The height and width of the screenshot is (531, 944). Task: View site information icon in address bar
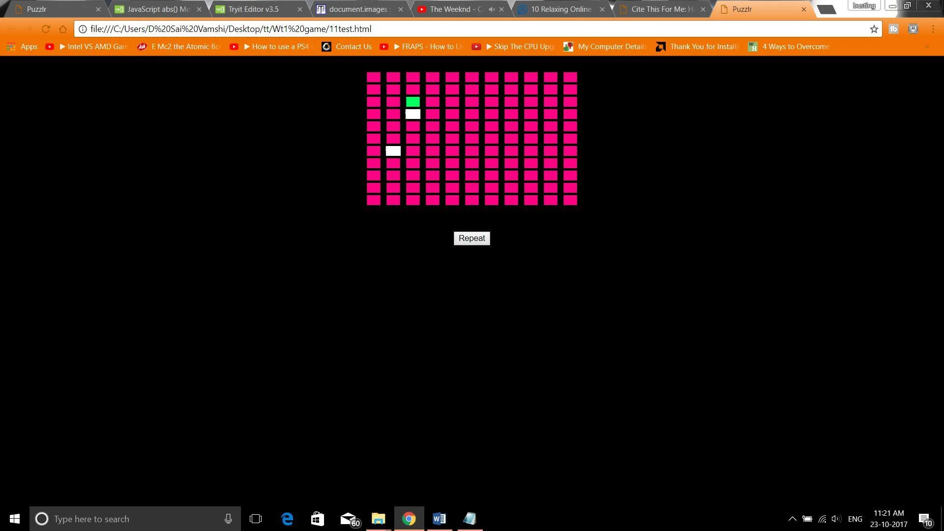(x=83, y=29)
